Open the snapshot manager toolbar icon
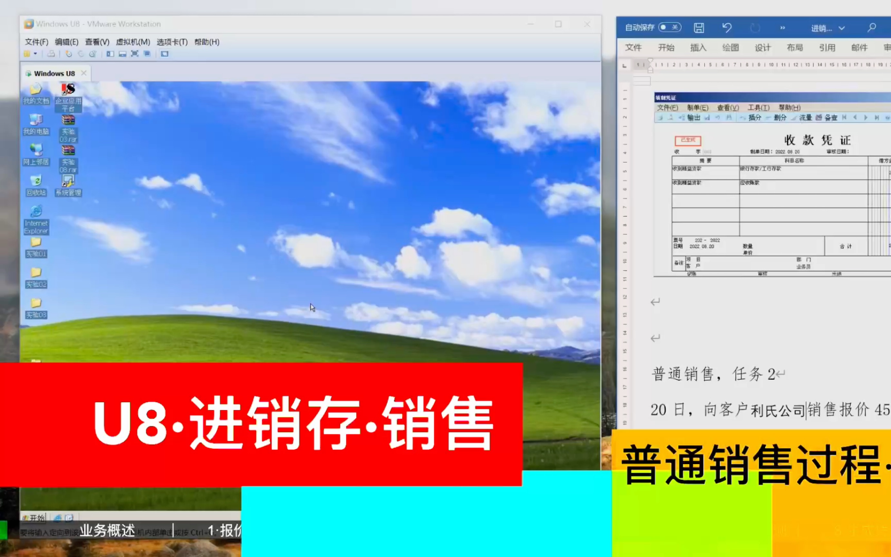 pos(93,54)
